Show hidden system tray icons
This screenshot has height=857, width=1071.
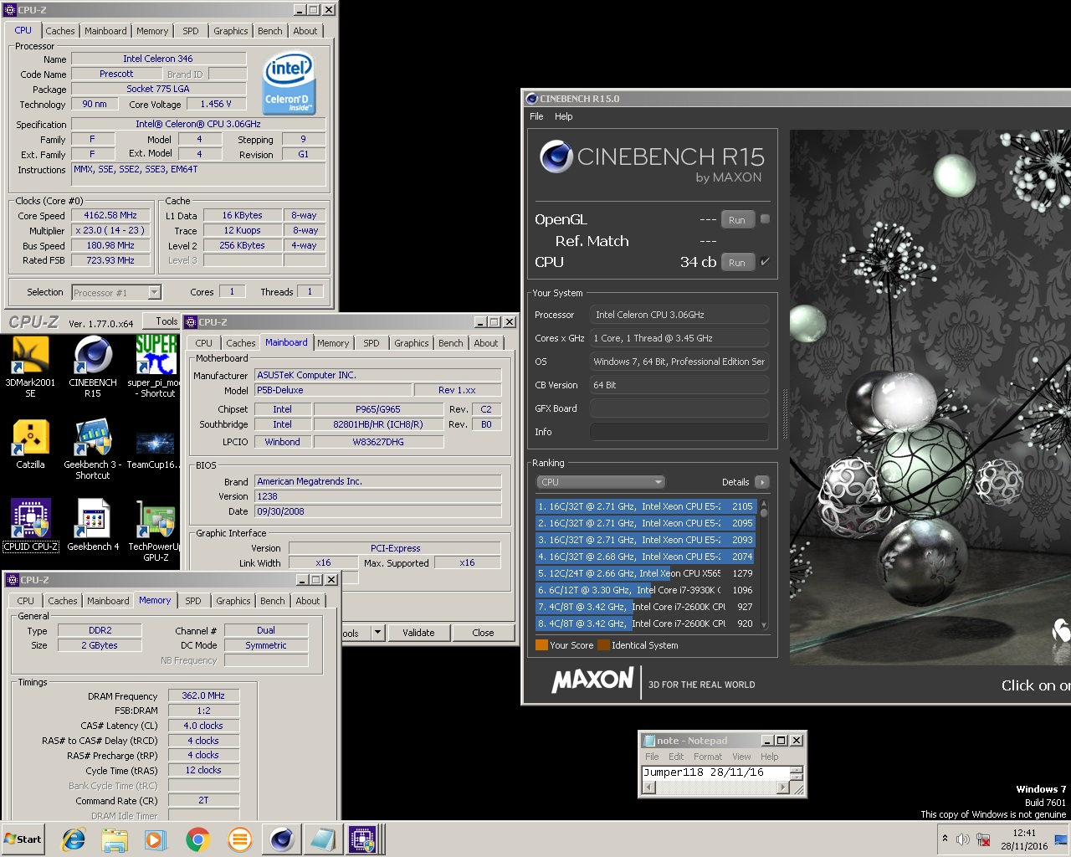(945, 839)
